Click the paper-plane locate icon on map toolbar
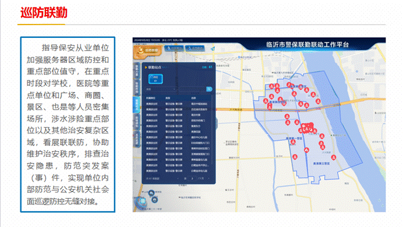The image size is (403, 227). pyautogui.click(x=213, y=48)
